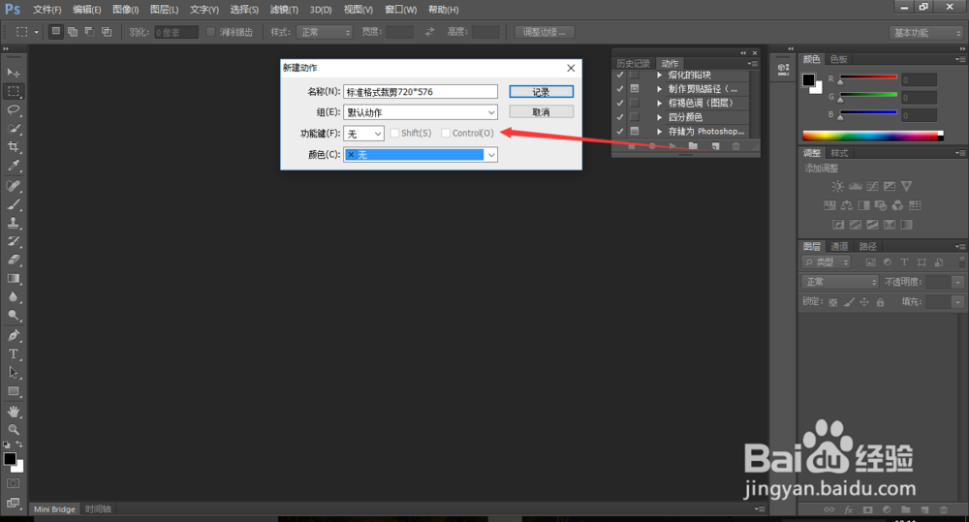This screenshot has width=969, height=522.
Task: Select the Rectangle shape tool
Action: click(x=13, y=391)
